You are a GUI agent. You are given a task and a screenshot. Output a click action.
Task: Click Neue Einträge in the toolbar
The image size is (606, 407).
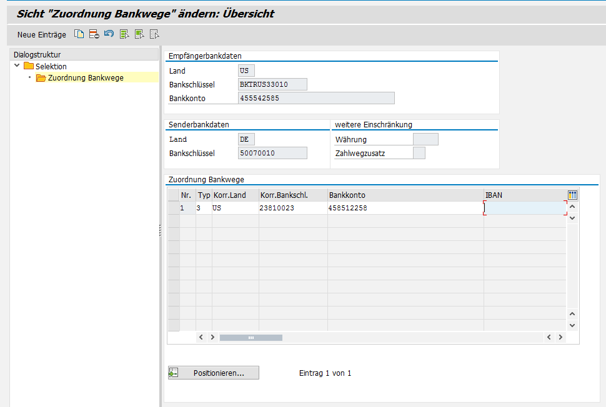pyautogui.click(x=41, y=34)
